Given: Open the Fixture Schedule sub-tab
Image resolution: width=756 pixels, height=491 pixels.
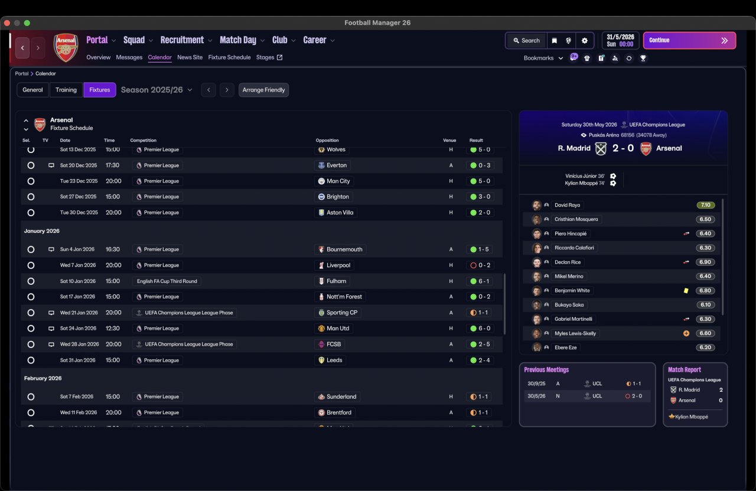Looking at the screenshot, I should tap(229, 57).
